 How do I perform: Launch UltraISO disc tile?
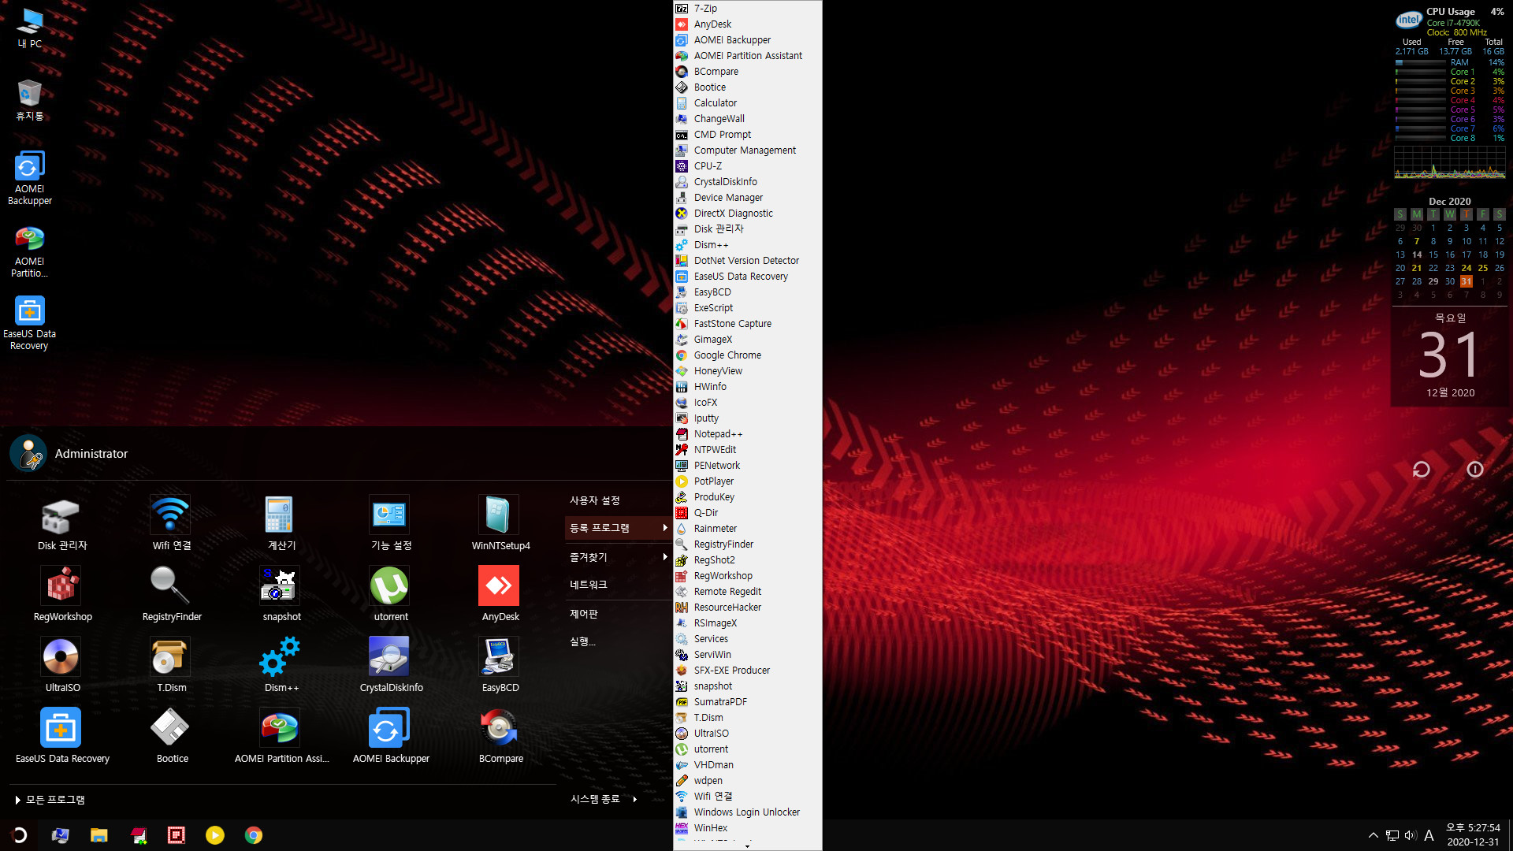tap(62, 666)
